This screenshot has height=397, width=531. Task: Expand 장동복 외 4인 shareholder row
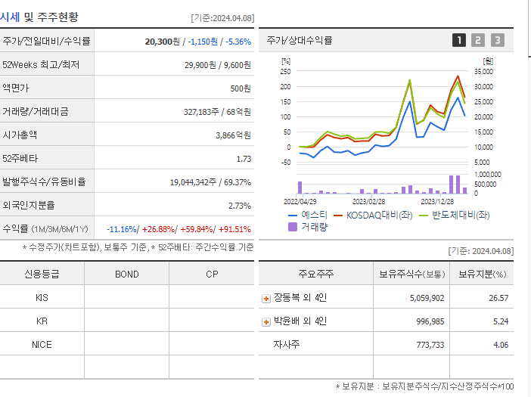click(x=266, y=299)
